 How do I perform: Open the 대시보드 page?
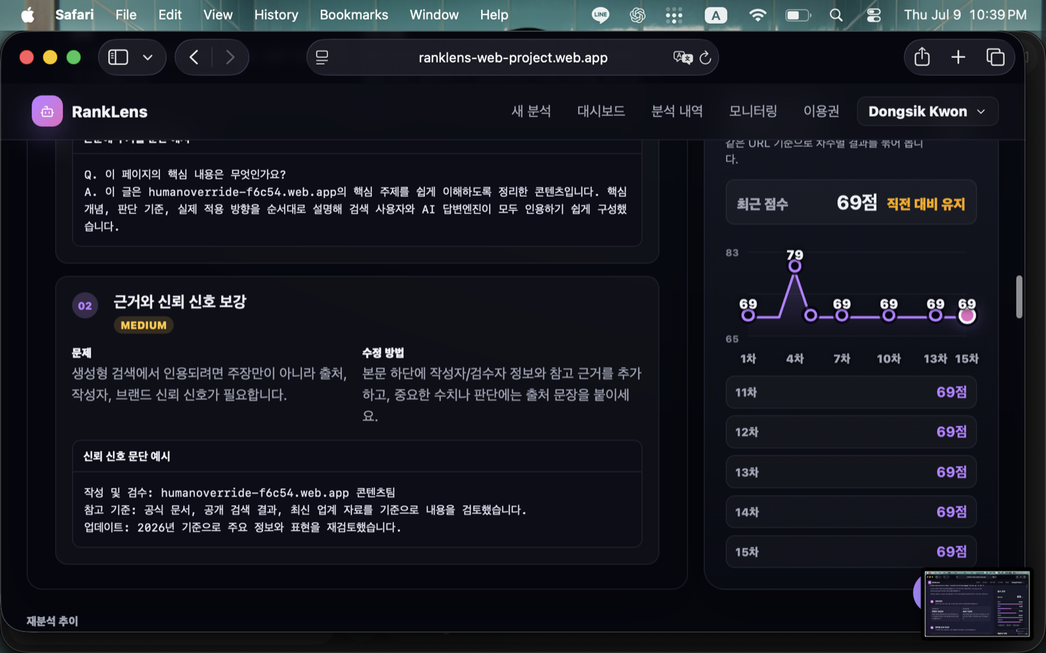click(x=601, y=112)
